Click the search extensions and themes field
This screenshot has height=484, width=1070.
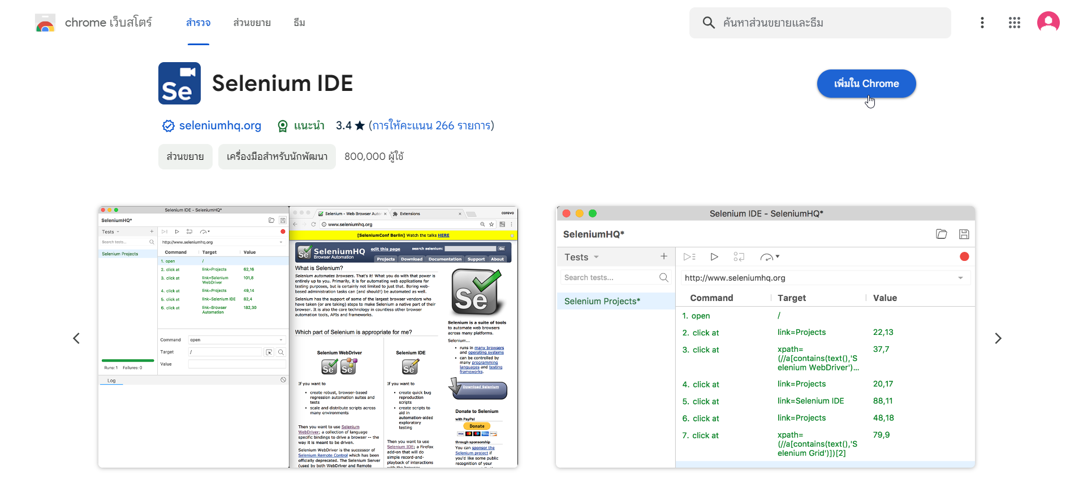tap(819, 23)
